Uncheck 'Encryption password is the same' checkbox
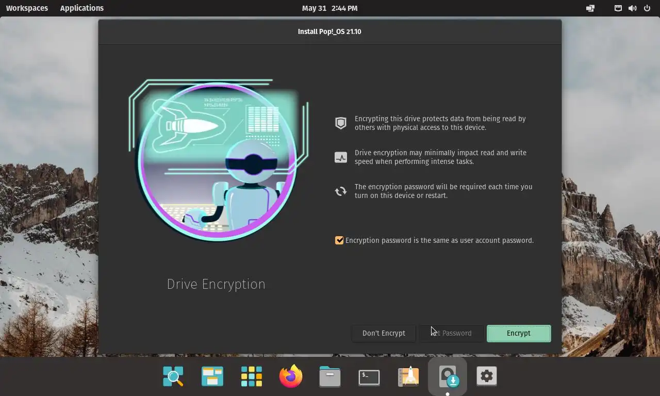 (339, 240)
